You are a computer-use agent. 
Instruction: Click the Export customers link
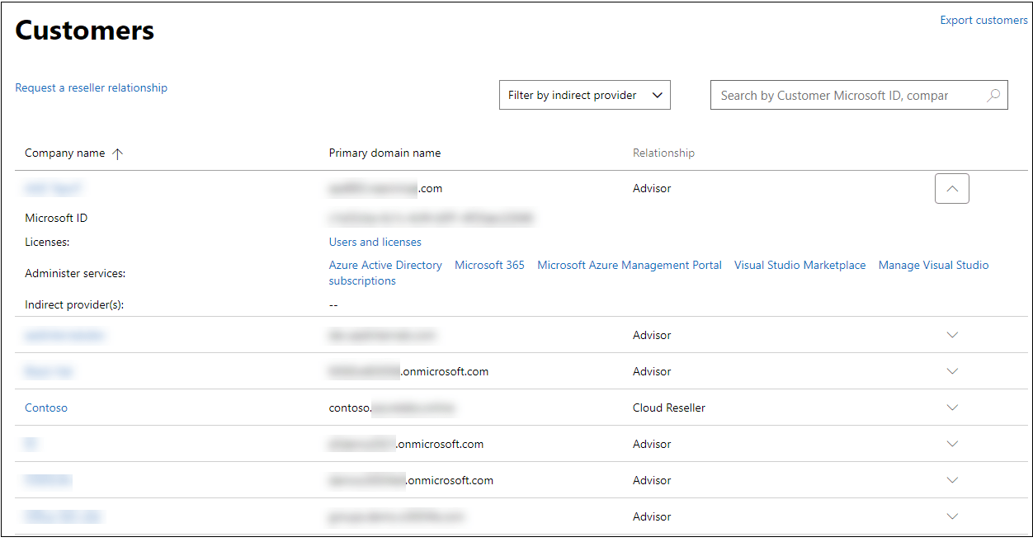[983, 21]
